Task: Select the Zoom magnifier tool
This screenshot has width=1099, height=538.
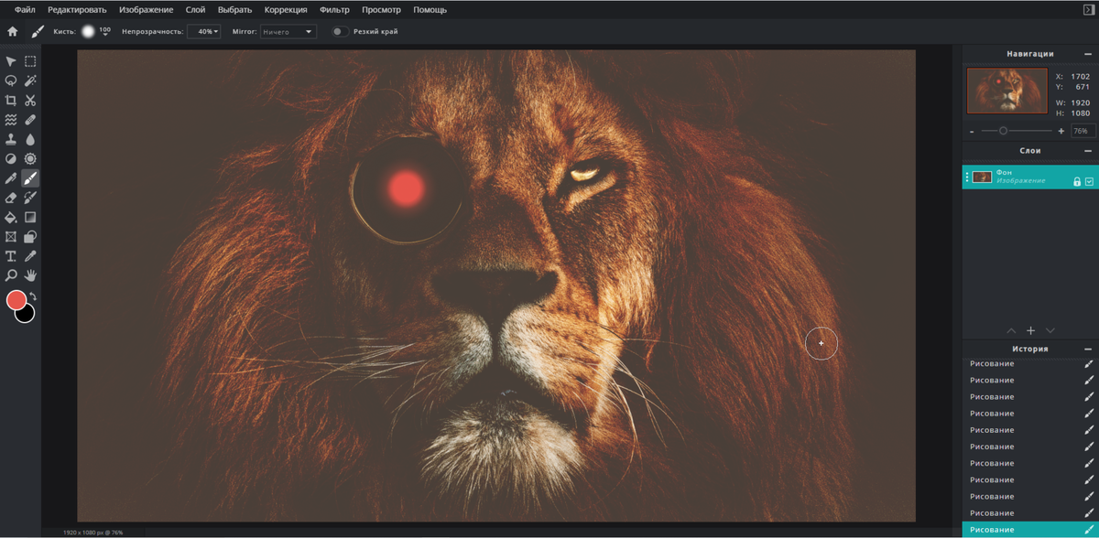Action: point(11,275)
